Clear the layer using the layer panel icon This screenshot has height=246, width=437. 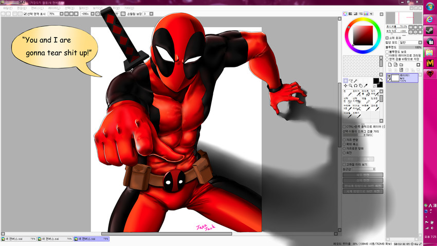coord(401,69)
